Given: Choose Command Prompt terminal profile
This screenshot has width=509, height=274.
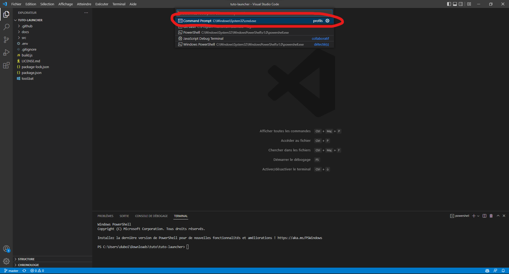Looking at the screenshot, I should click(x=254, y=21).
